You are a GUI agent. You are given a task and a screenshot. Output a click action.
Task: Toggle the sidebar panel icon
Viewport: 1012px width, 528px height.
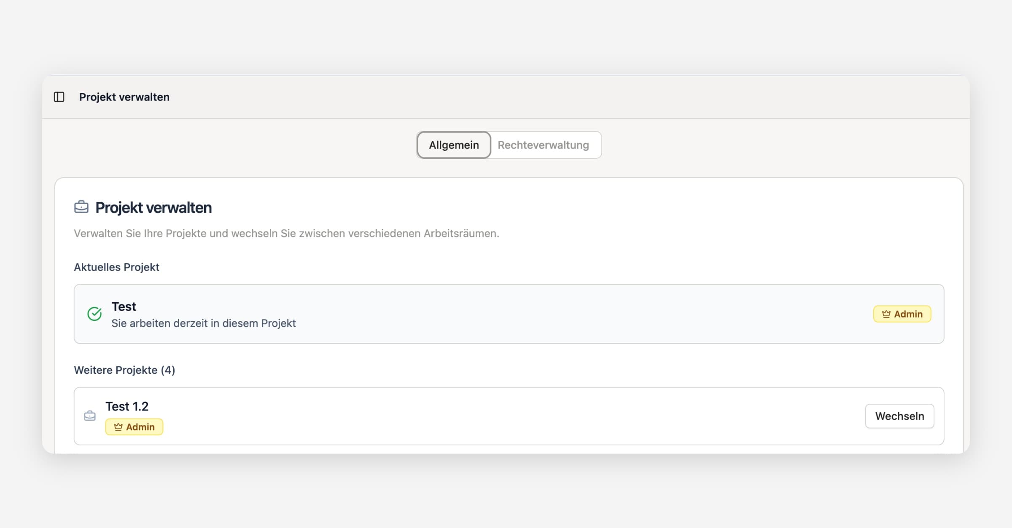tap(59, 97)
